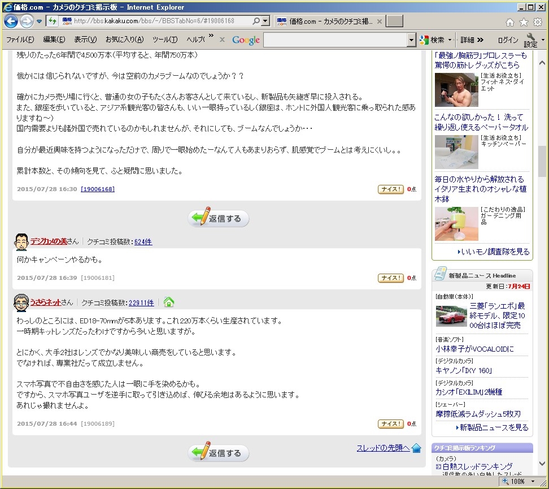Image resolution: width=549 pixels, height=489 pixels.
Task: Expand the 詳細 toolbar chevron
Action: (480, 40)
